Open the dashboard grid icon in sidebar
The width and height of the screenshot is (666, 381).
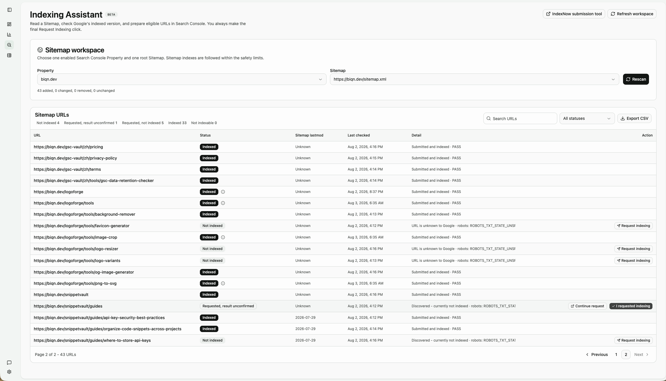pos(9,24)
